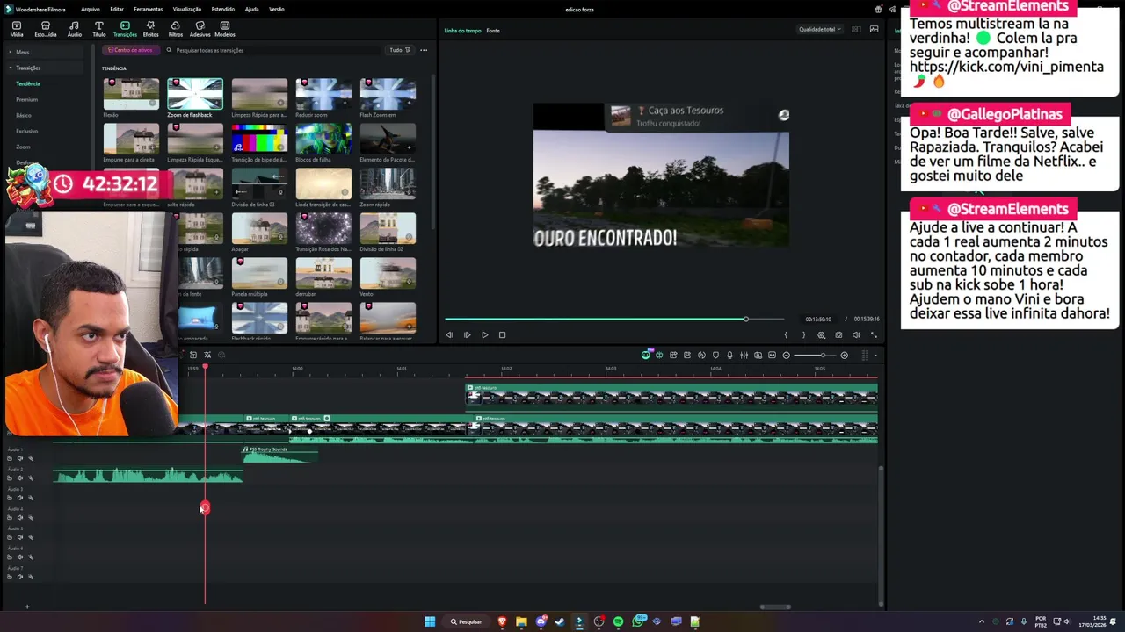Image resolution: width=1125 pixels, height=632 pixels.
Task: Select the Transição de bipe transition thumbnail
Action: [259, 139]
